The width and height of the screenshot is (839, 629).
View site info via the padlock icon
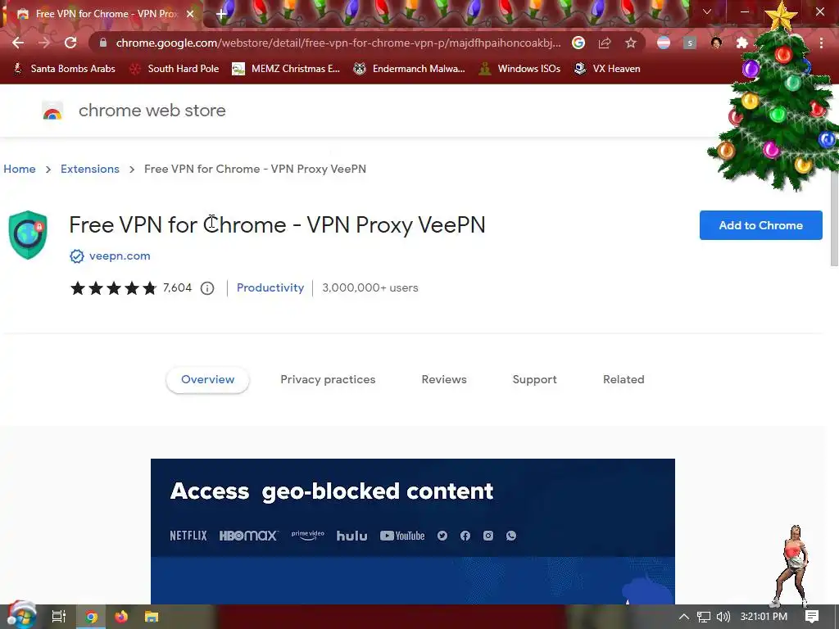click(x=103, y=43)
